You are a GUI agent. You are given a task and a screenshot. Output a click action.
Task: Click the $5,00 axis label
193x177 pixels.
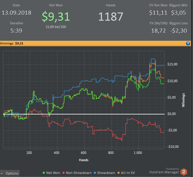coord(172,97)
